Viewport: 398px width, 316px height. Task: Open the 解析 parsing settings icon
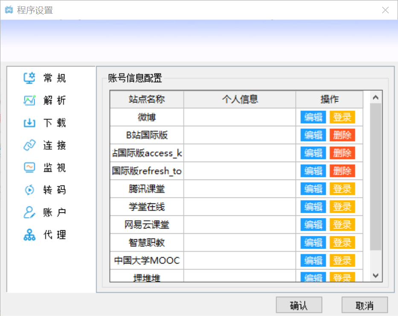[x=29, y=100]
